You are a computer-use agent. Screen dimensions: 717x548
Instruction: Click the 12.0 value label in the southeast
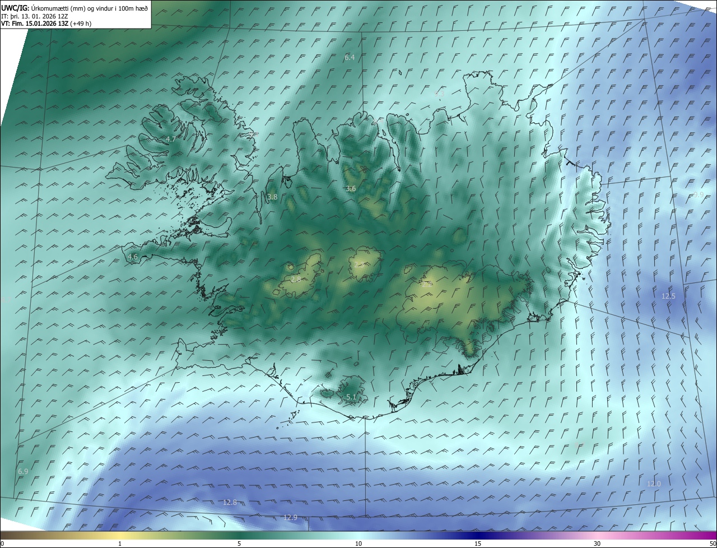[654, 484]
